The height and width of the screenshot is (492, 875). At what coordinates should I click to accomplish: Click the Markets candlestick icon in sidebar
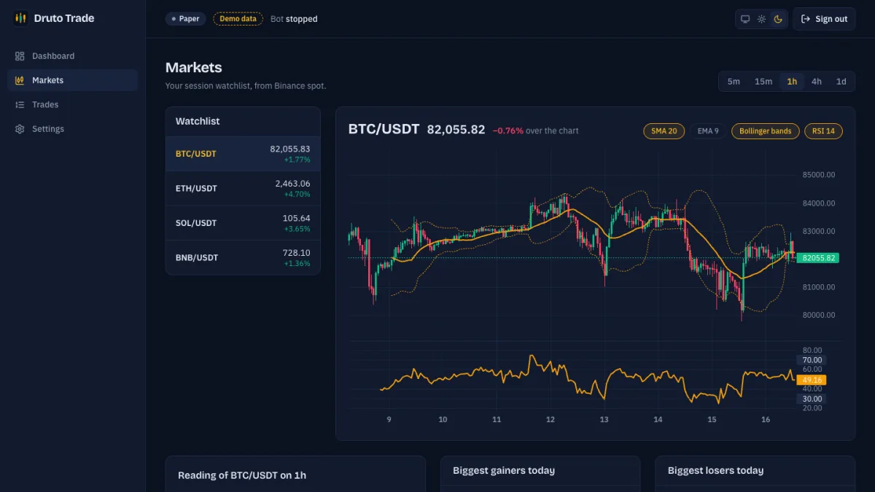tap(20, 80)
